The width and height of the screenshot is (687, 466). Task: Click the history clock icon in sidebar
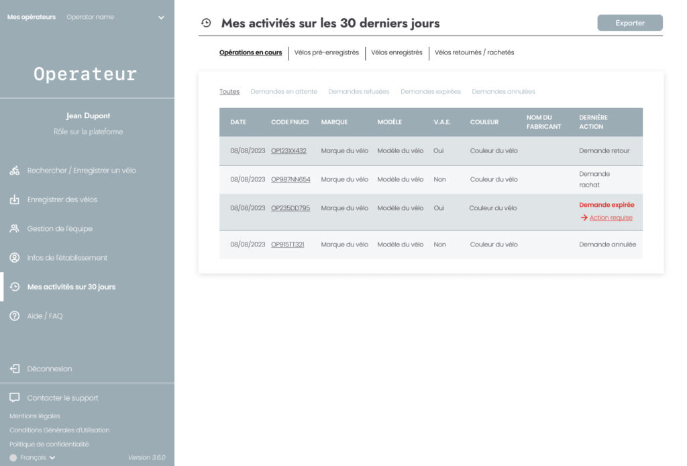(15, 287)
